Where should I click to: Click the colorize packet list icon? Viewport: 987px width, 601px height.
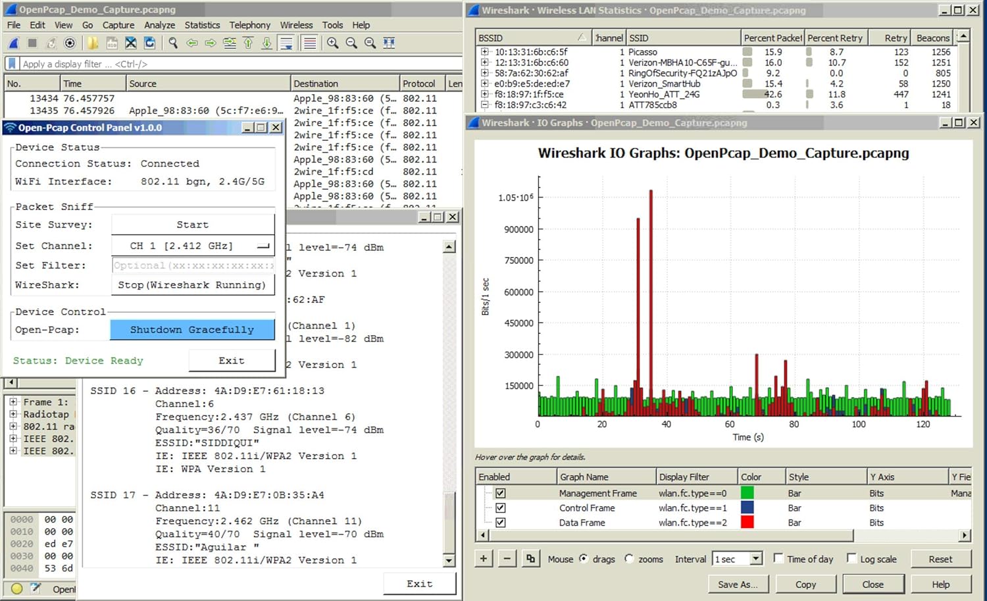(x=309, y=43)
